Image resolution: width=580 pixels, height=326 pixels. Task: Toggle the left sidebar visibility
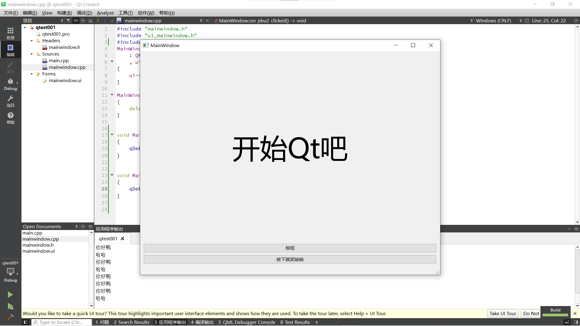(x=26, y=322)
